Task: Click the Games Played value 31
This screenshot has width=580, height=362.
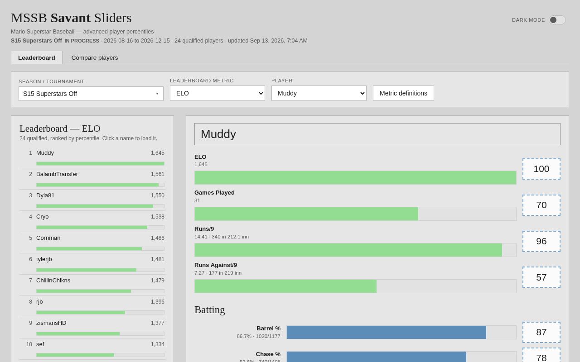Action: [197, 200]
